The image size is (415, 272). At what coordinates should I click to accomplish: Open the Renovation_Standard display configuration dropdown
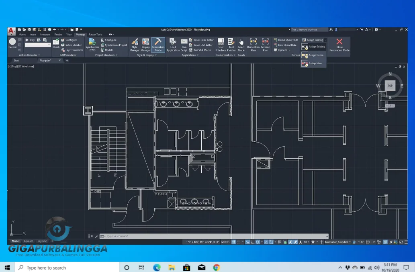[337, 242]
